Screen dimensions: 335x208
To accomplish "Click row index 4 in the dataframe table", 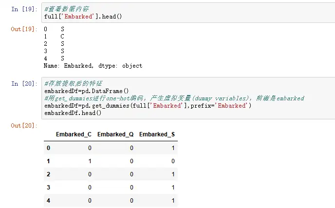I will click(49, 201).
